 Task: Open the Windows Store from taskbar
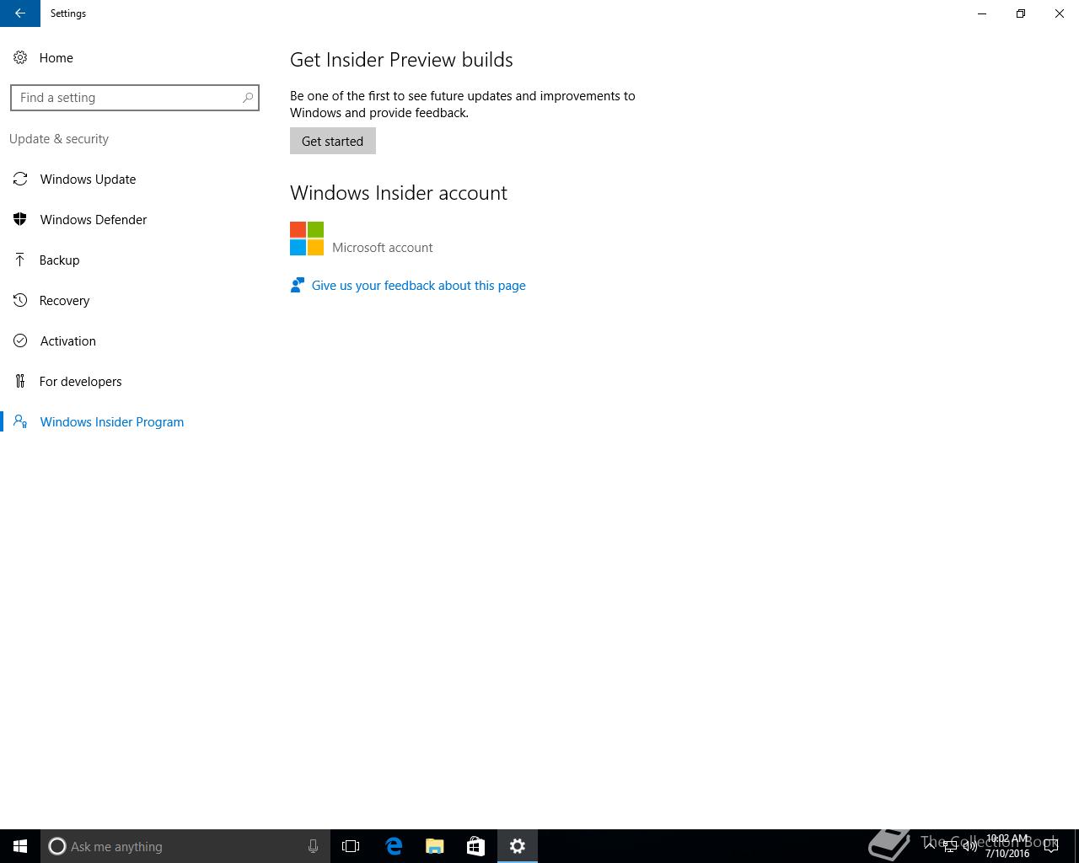pos(475,846)
